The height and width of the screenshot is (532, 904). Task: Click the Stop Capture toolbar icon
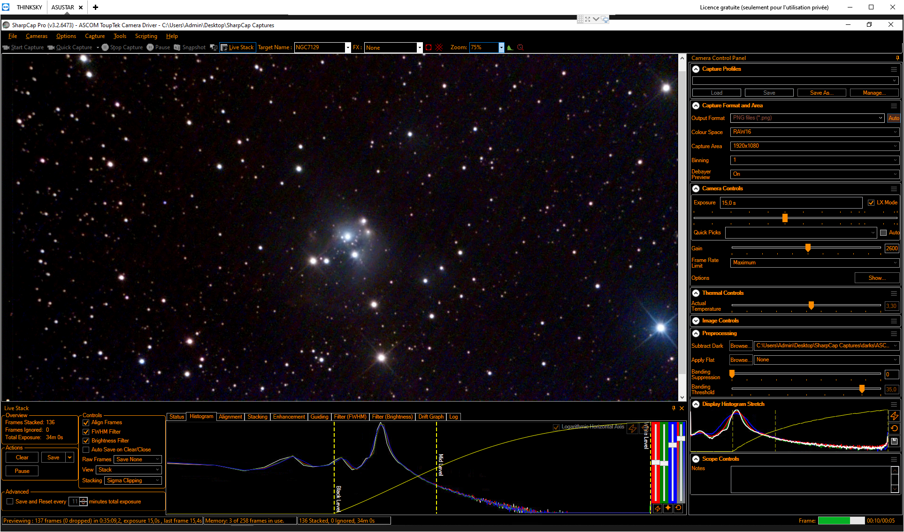[105, 47]
